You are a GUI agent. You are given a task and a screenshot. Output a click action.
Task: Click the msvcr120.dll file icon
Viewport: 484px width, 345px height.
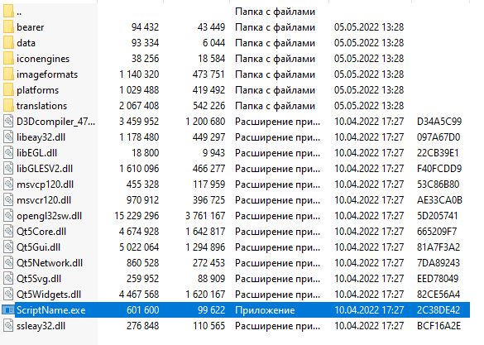pos(8,200)
